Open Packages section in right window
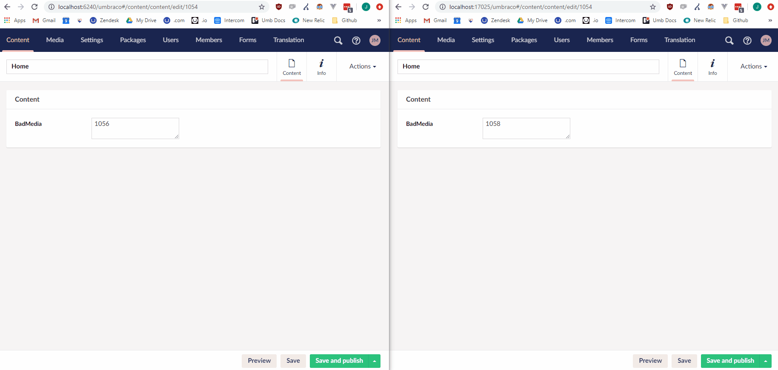The height and width of the screenshot is (370, 778). pyautogui.click(x=524, y=40)
